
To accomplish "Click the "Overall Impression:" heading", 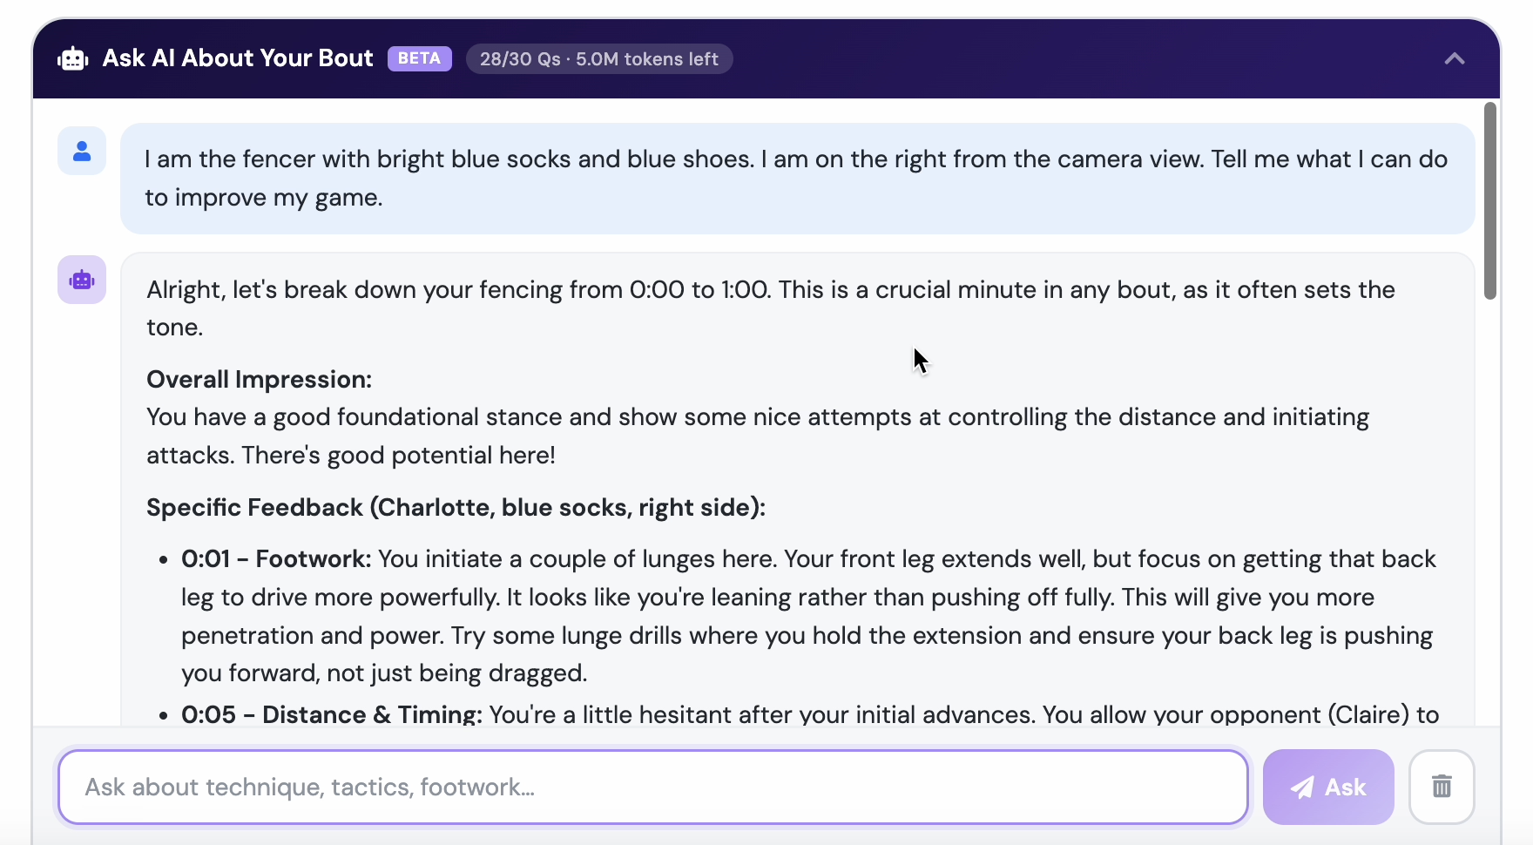I will click(259, 380).
